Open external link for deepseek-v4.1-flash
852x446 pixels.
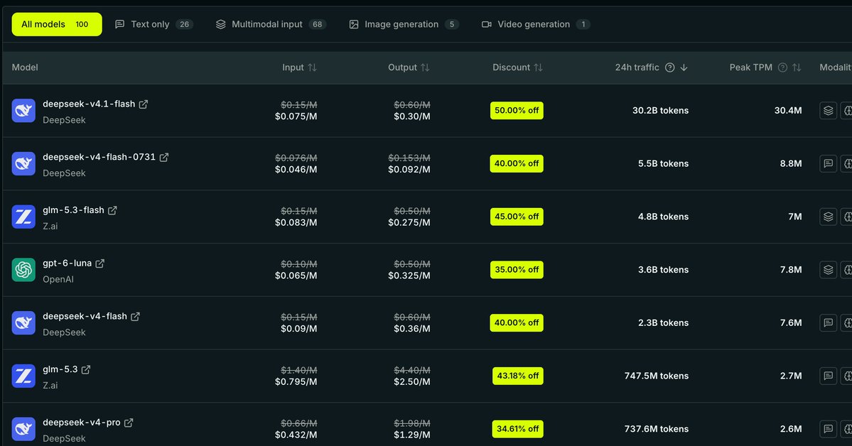click(x=144, y=104)
